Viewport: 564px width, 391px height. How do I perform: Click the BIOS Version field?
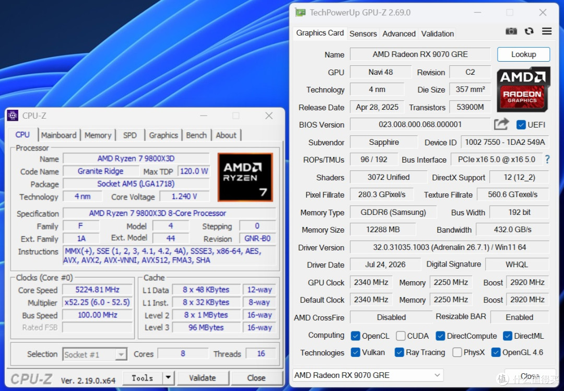pyautogui.click(x=420, y=124)
